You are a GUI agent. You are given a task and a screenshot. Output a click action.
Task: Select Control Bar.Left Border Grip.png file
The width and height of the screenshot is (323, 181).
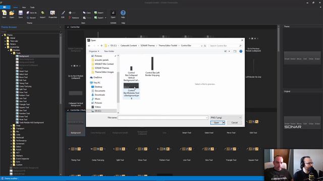pyautogui.click(x=152, y=67)
